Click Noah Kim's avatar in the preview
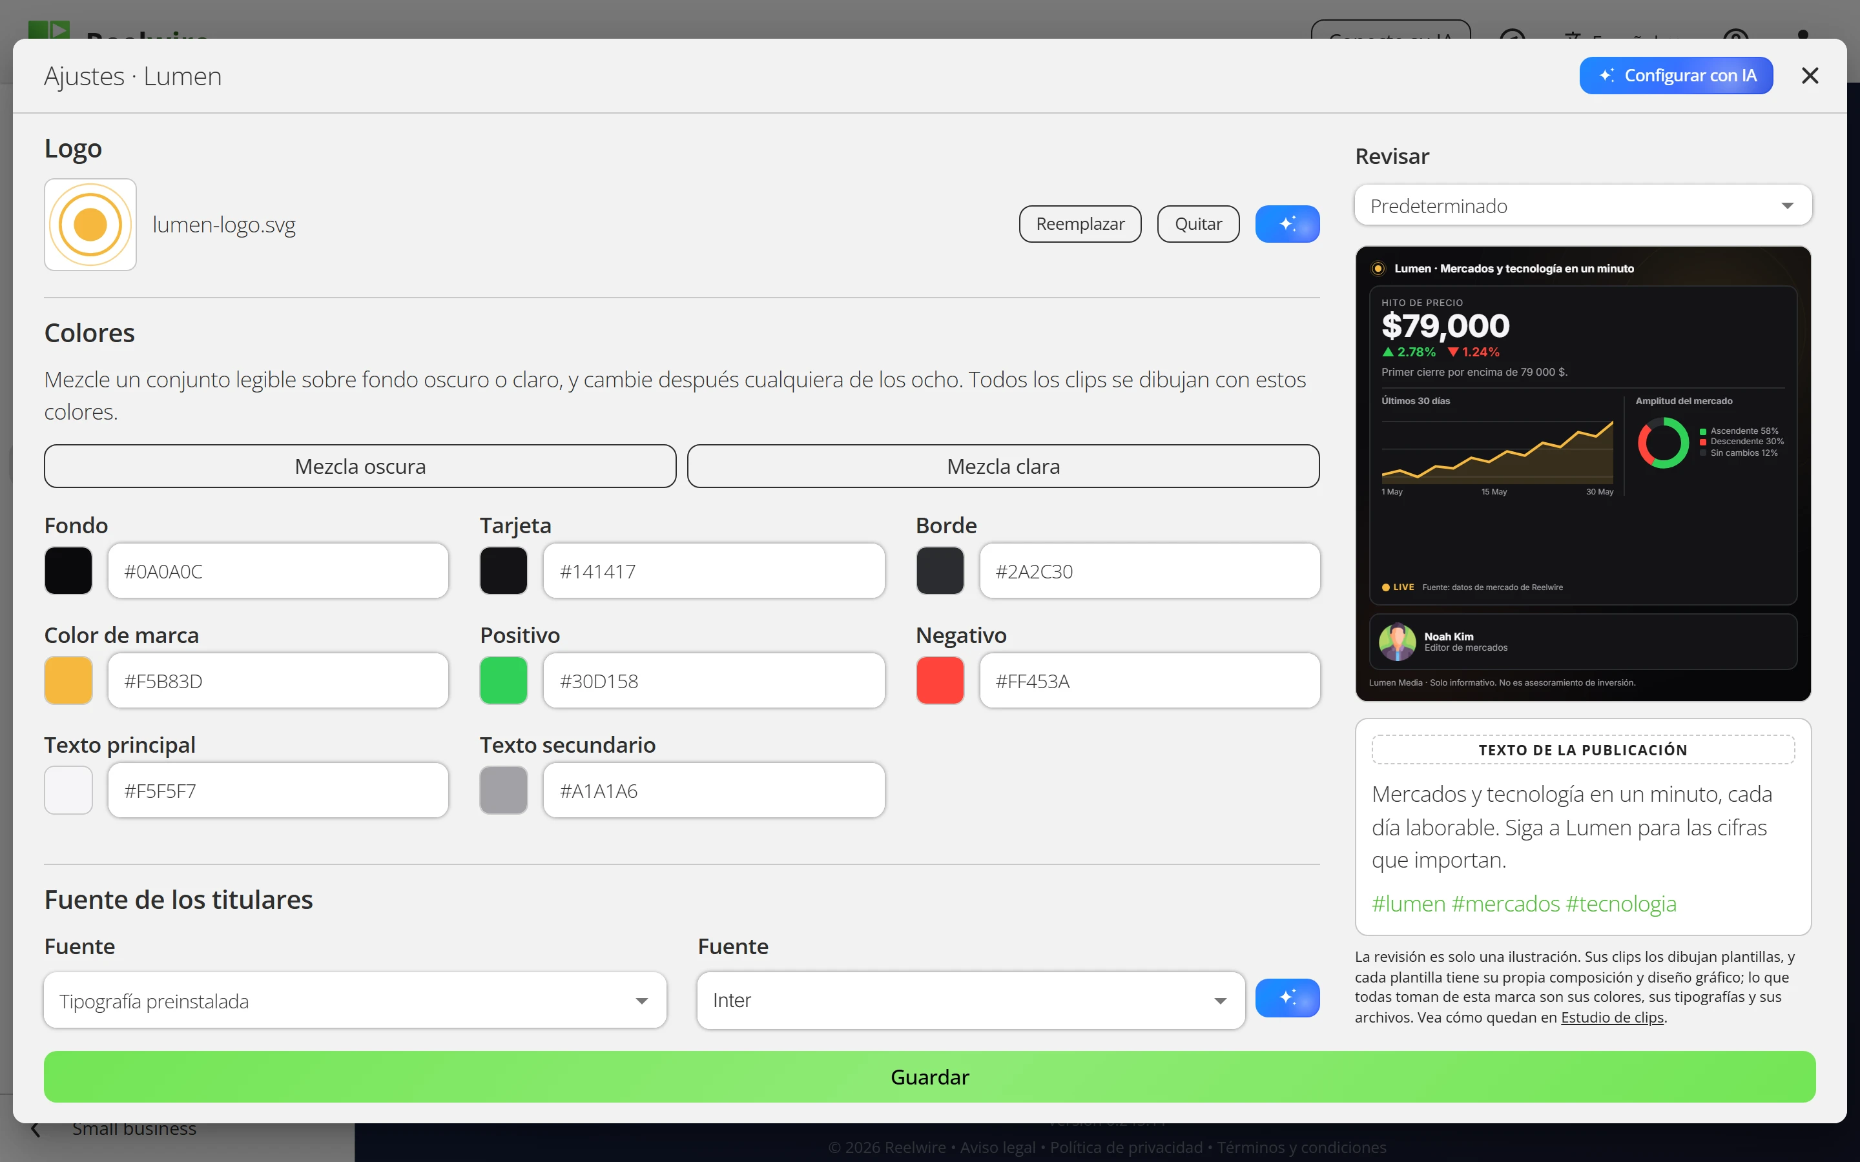The height and width of the screenshot is (1162, 1860). click(x=1396, y=641)
